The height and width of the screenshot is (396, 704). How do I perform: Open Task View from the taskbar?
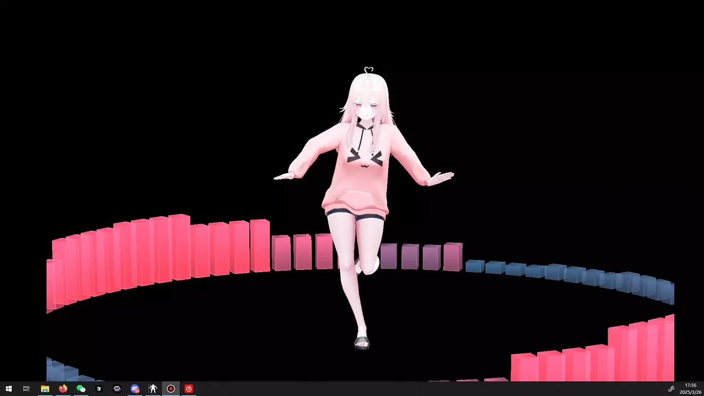pyautogui.click(x=26, y=389)
